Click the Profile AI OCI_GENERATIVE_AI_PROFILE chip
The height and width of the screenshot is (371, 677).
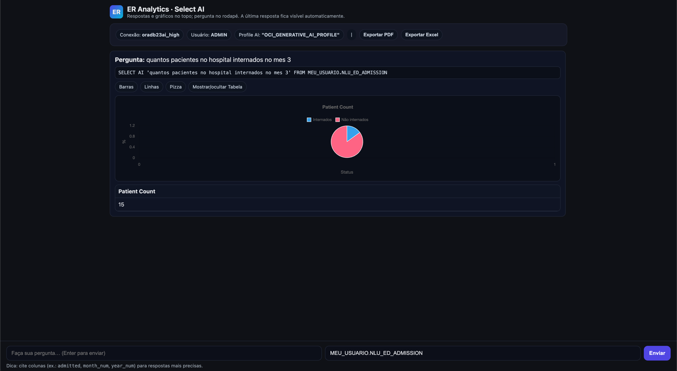pos(289,35)
